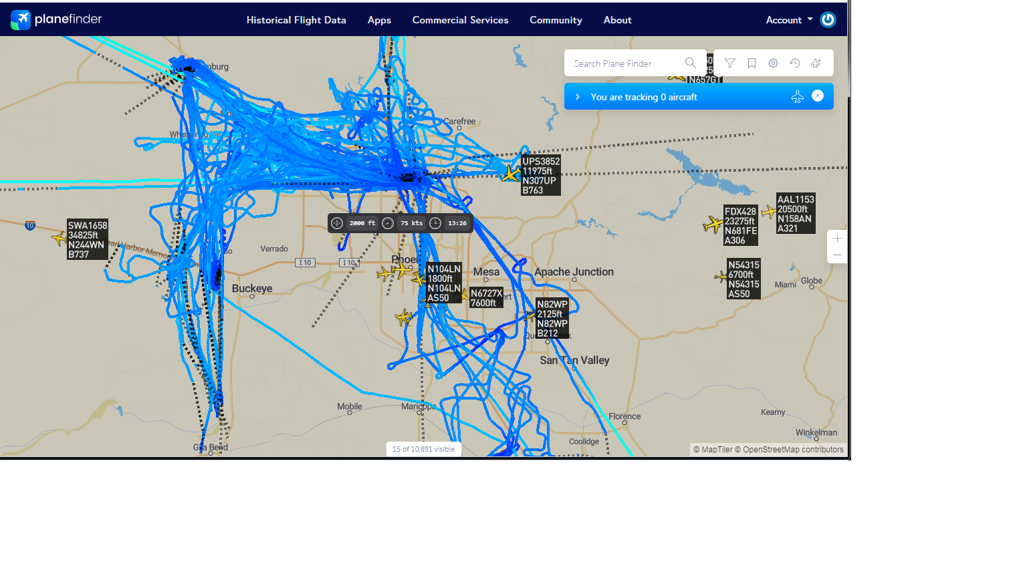Select the AAL1153 aircraft marker
The width and height of the screenshot is (1035, 576).
click(769, 212)
